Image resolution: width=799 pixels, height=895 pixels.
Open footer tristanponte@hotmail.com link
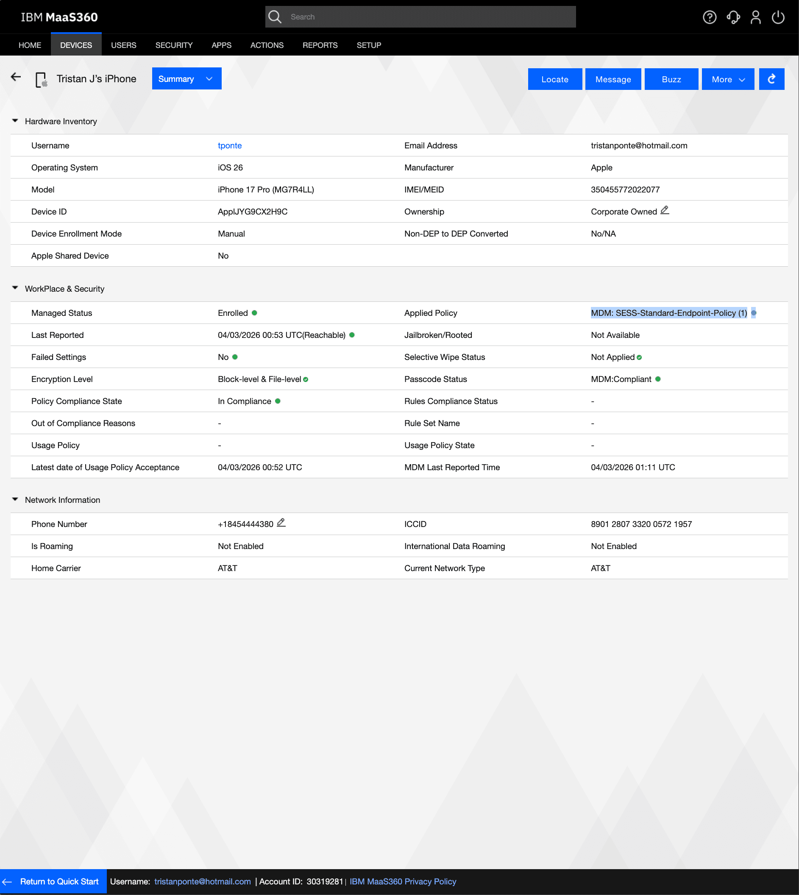pos(202,882)
